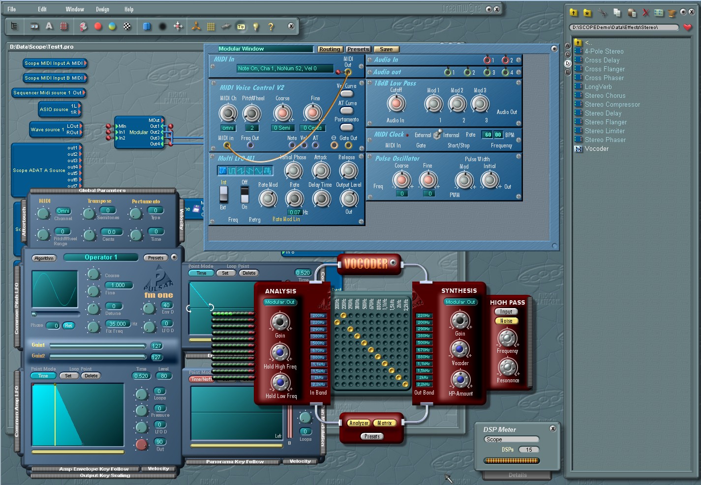
Task: Open the Multi LFO waveform selector
Action: pyautogui.click(x=245, y=171)
